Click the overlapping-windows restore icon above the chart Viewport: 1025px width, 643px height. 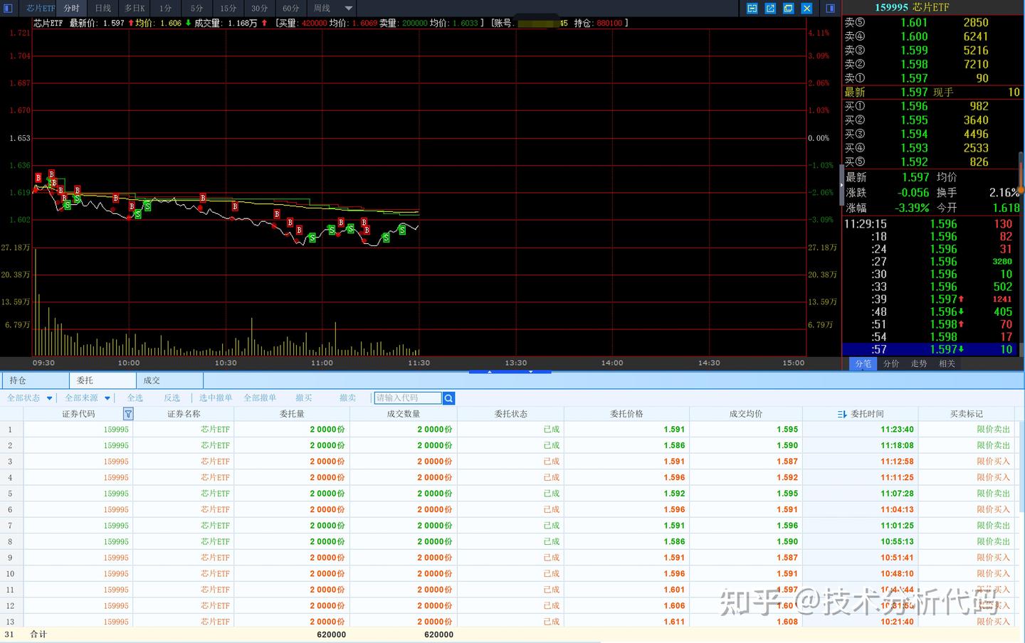click(x=789, y=9)
